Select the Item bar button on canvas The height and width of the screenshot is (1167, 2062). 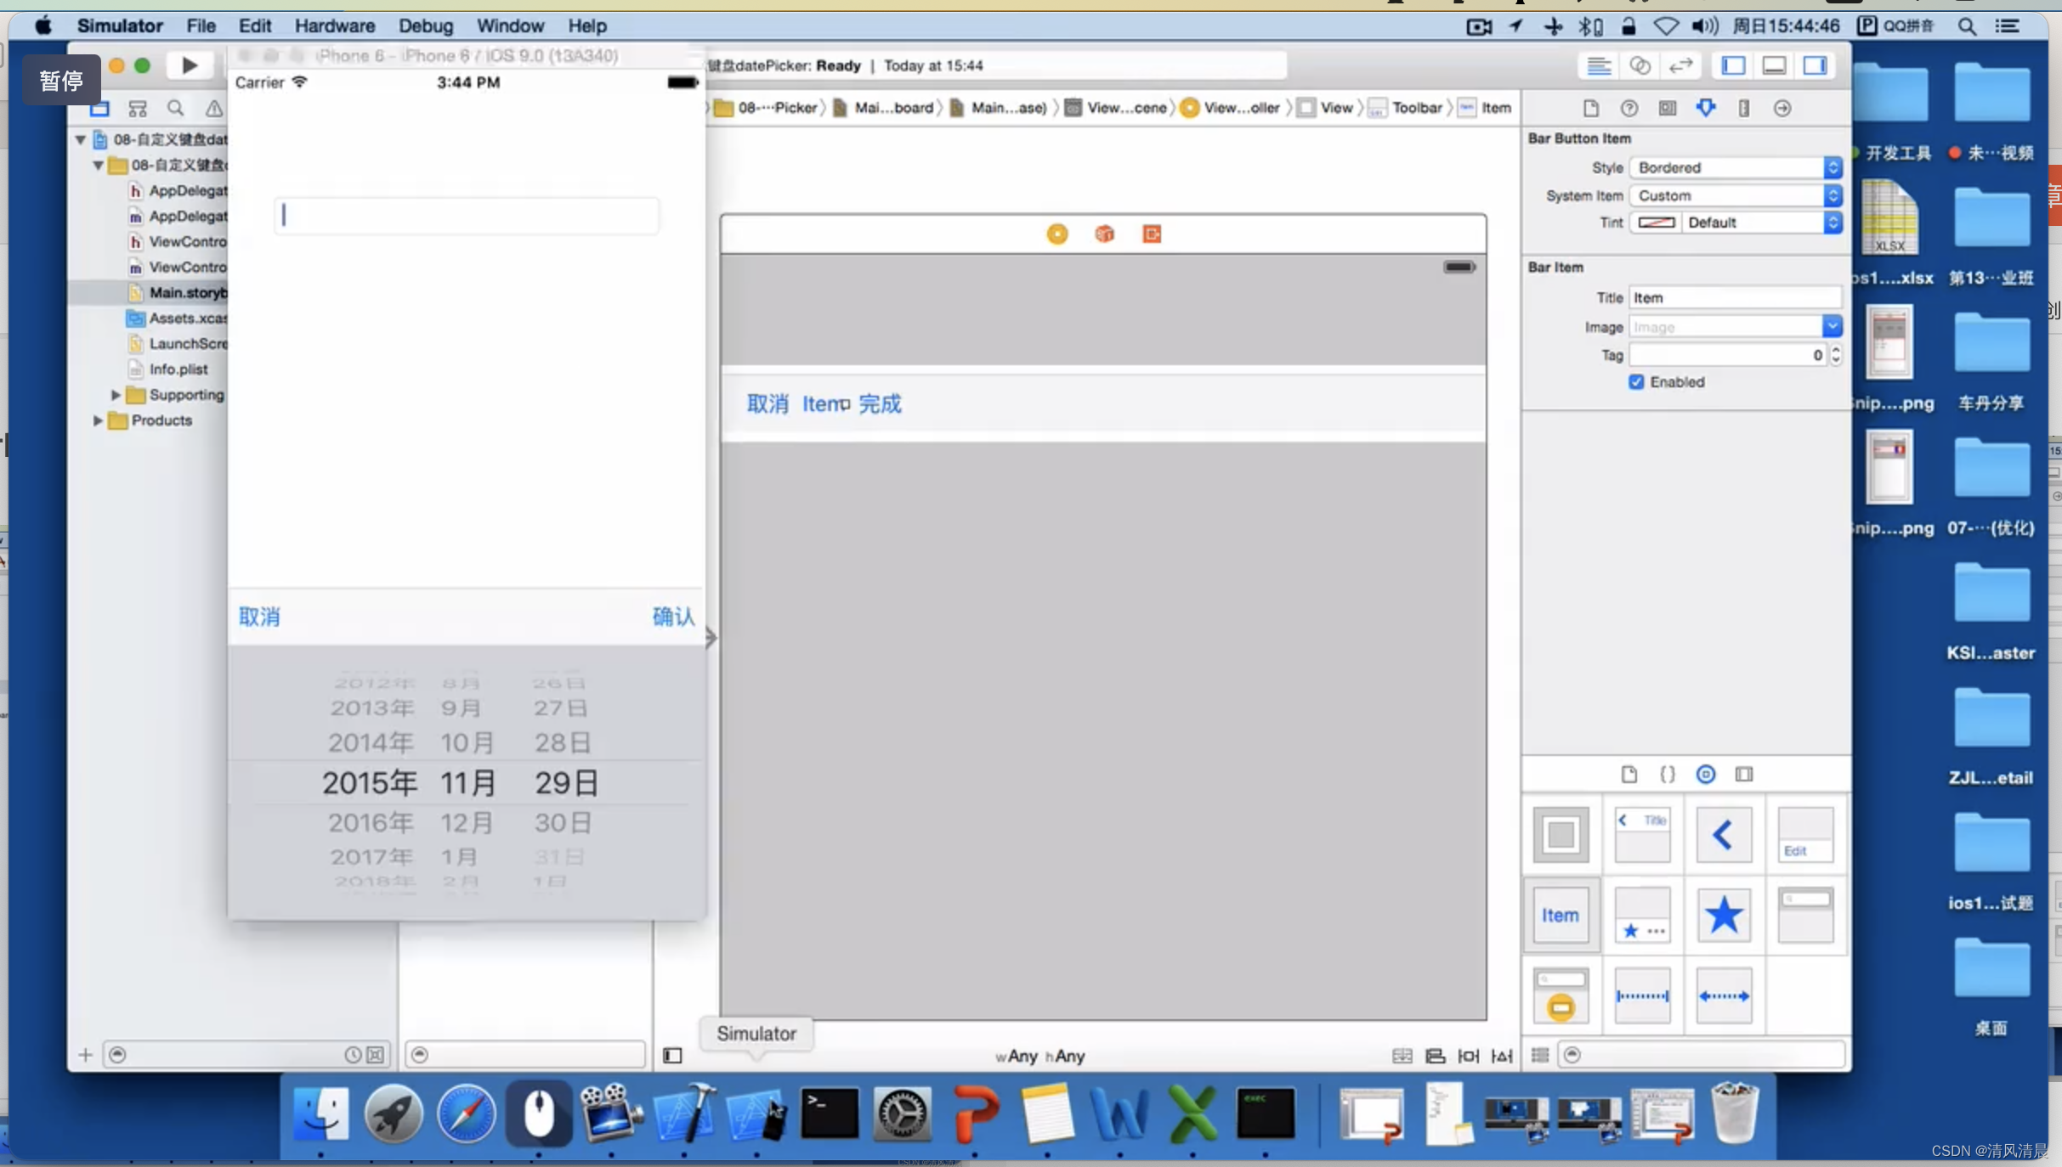[x=823, y=403]
